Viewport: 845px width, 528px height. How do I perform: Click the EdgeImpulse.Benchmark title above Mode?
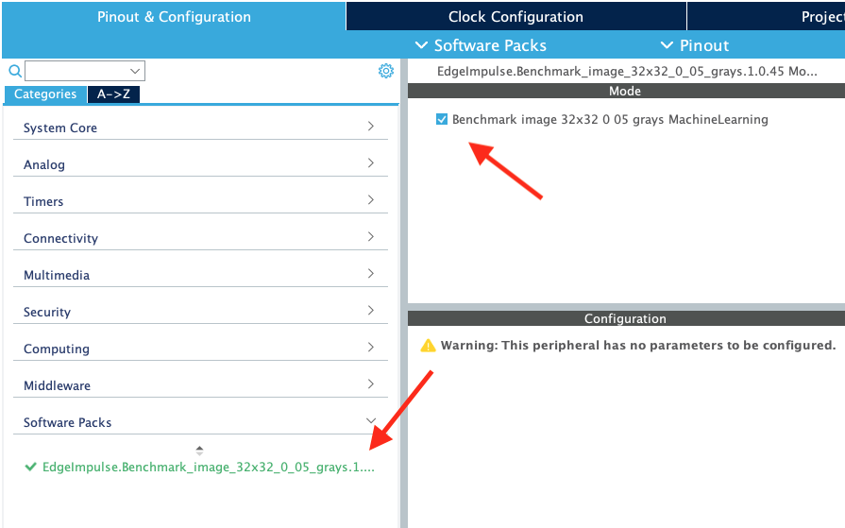627,71
